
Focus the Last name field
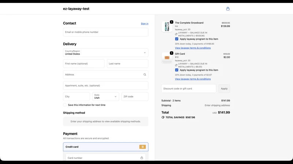pyautogui.click(x=127, y=63)
